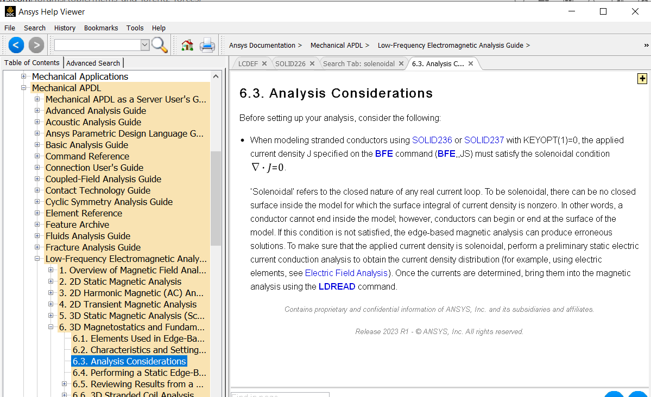This screenshot has height=397, width=651.
Task: Open the Bookmarks menu
Action: tap(101, 28)
